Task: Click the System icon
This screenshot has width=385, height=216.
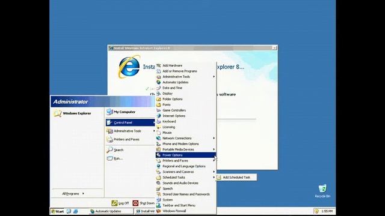Action: point(159,200)
